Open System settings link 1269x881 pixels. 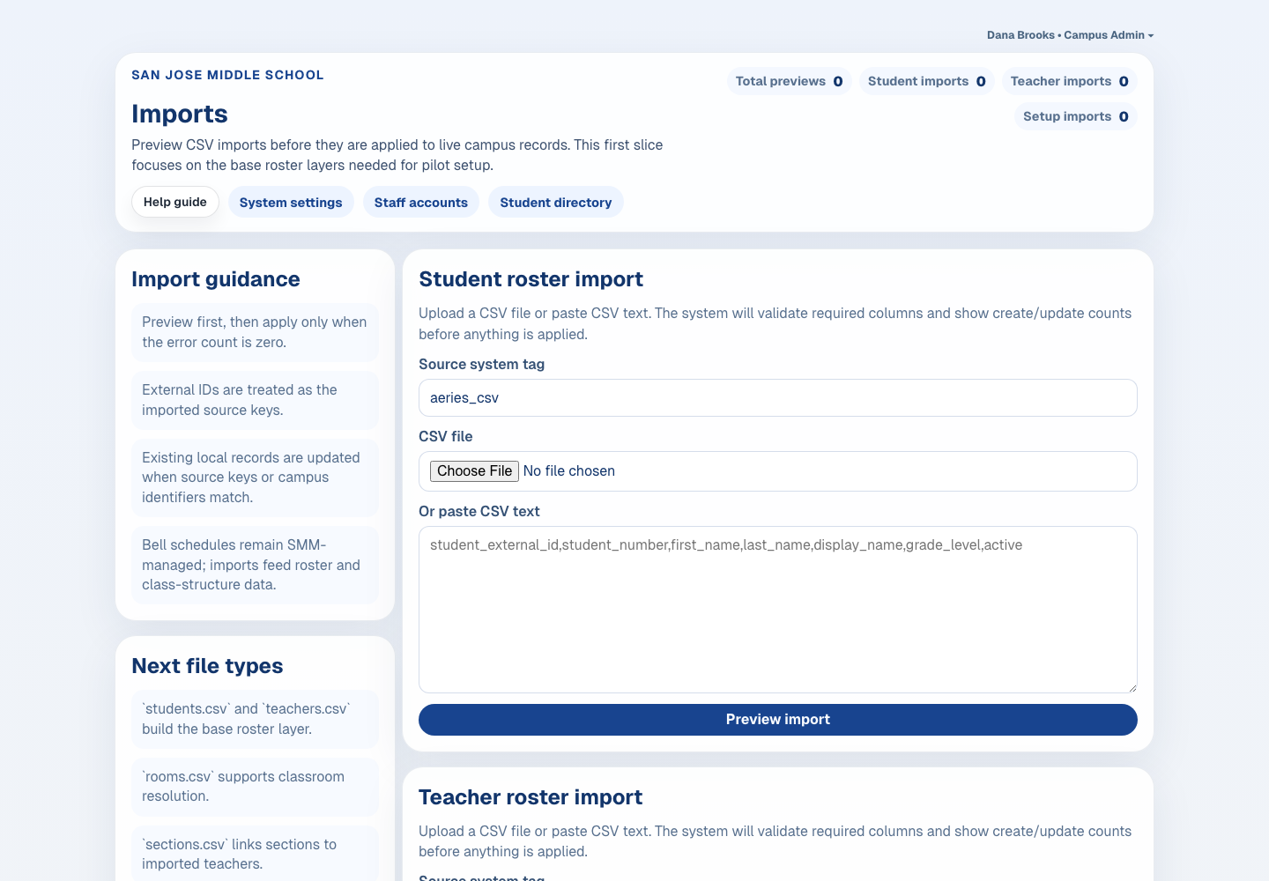291,202
